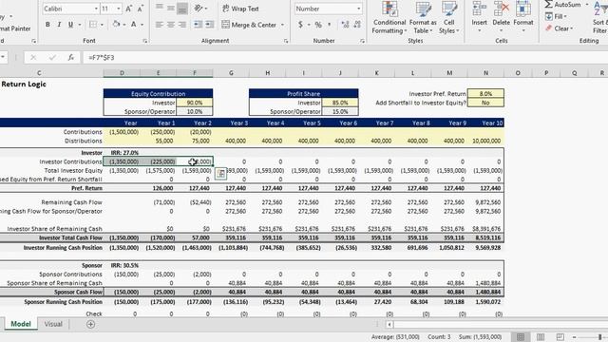Open Cell Styles gallery
This screenshot has height=342, width=608.
point(449,18)
